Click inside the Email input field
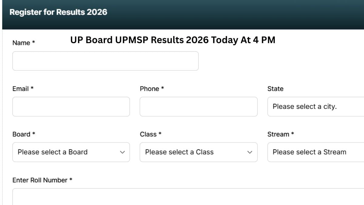Image resolution: width=364 pixels, height=205 pixels. pyautogui.click(x=71, y=107)
